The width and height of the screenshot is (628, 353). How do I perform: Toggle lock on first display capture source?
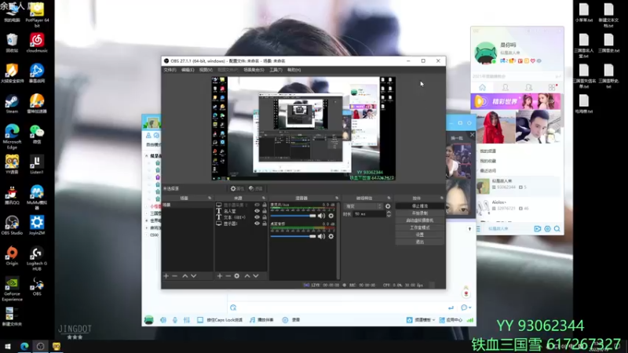pos(265,205)
